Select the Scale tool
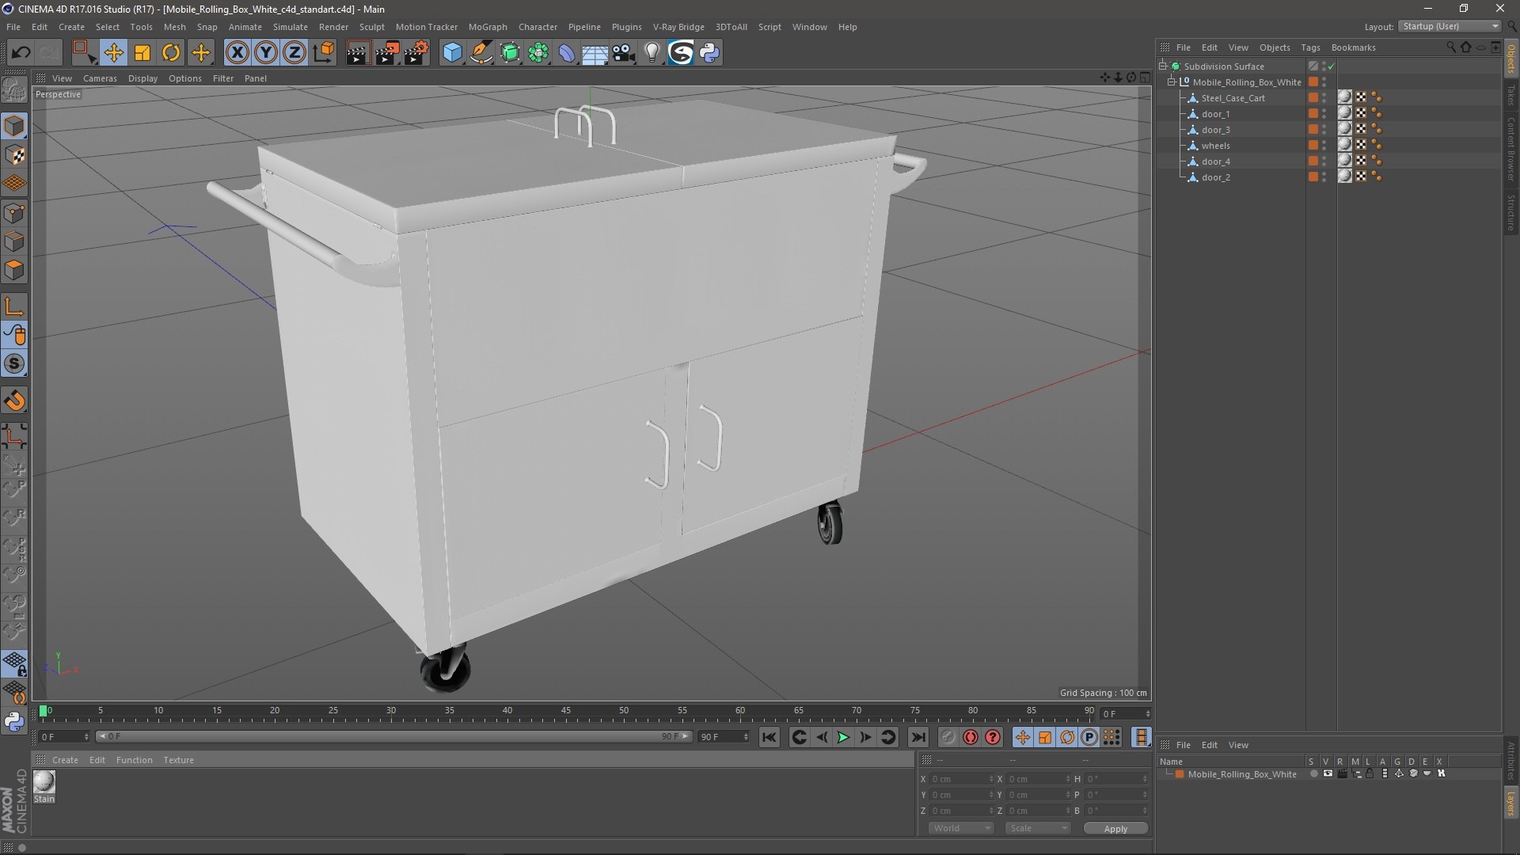Viewport: 1520px width, 855px height. (x=142, y=53)
